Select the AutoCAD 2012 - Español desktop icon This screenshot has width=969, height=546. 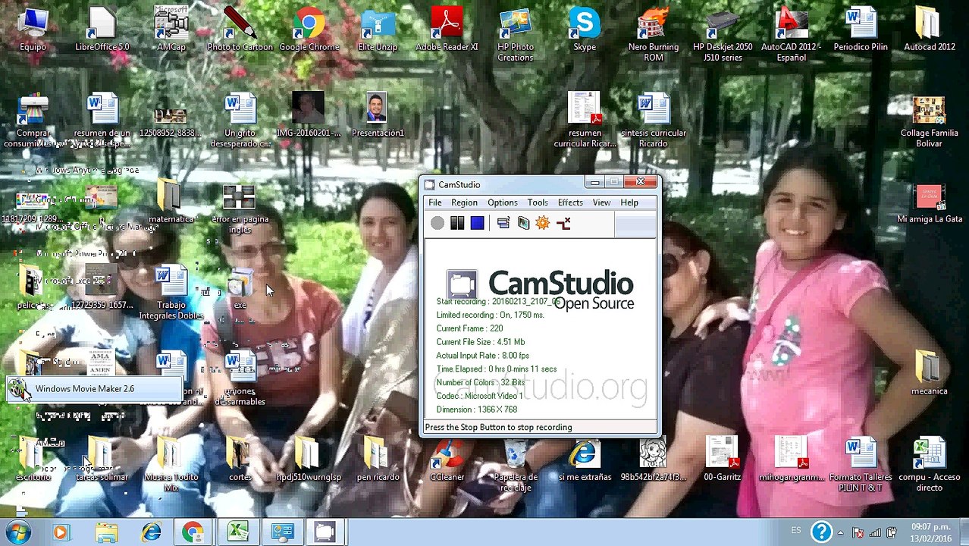coord(792,35)
